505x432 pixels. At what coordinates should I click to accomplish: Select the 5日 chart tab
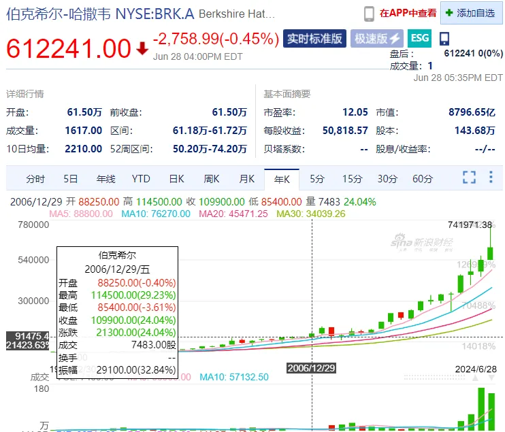point(71,179)
